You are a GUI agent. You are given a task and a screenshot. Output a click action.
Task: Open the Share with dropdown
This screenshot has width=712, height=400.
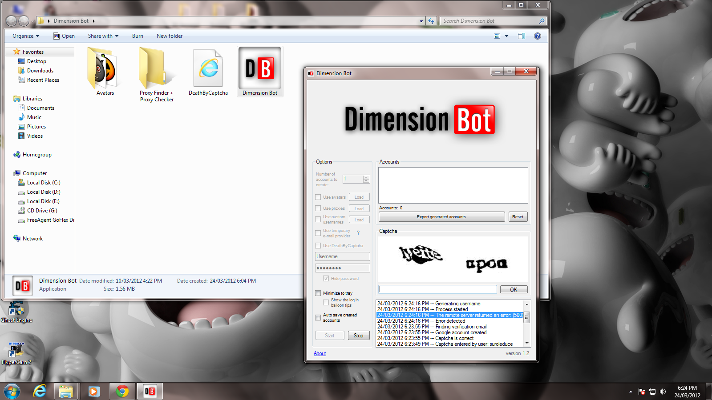103,36
